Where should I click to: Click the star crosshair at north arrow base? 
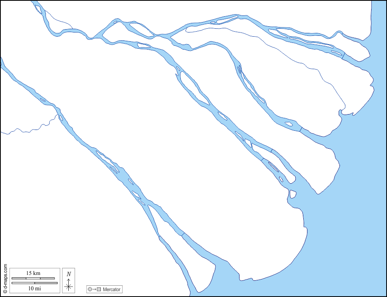(x=69, y=287)
